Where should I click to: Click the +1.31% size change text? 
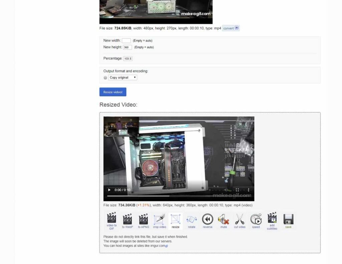tap(143, 205)
